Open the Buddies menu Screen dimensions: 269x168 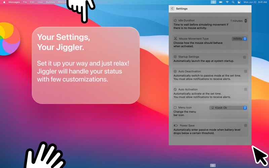[50, 2]
